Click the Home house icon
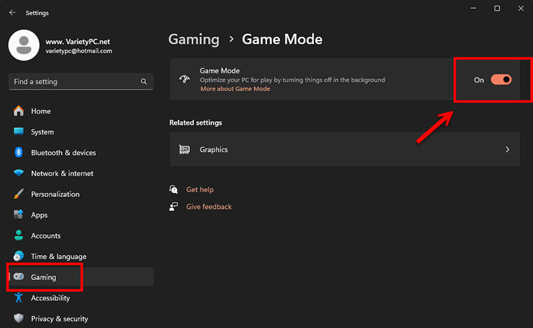The width and height of the screenshot is (533, 328). pyautogui.click(x=19, y=110)
